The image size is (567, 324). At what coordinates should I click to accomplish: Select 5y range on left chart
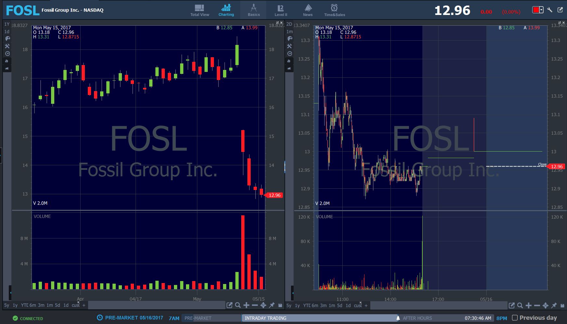(7, 305)
